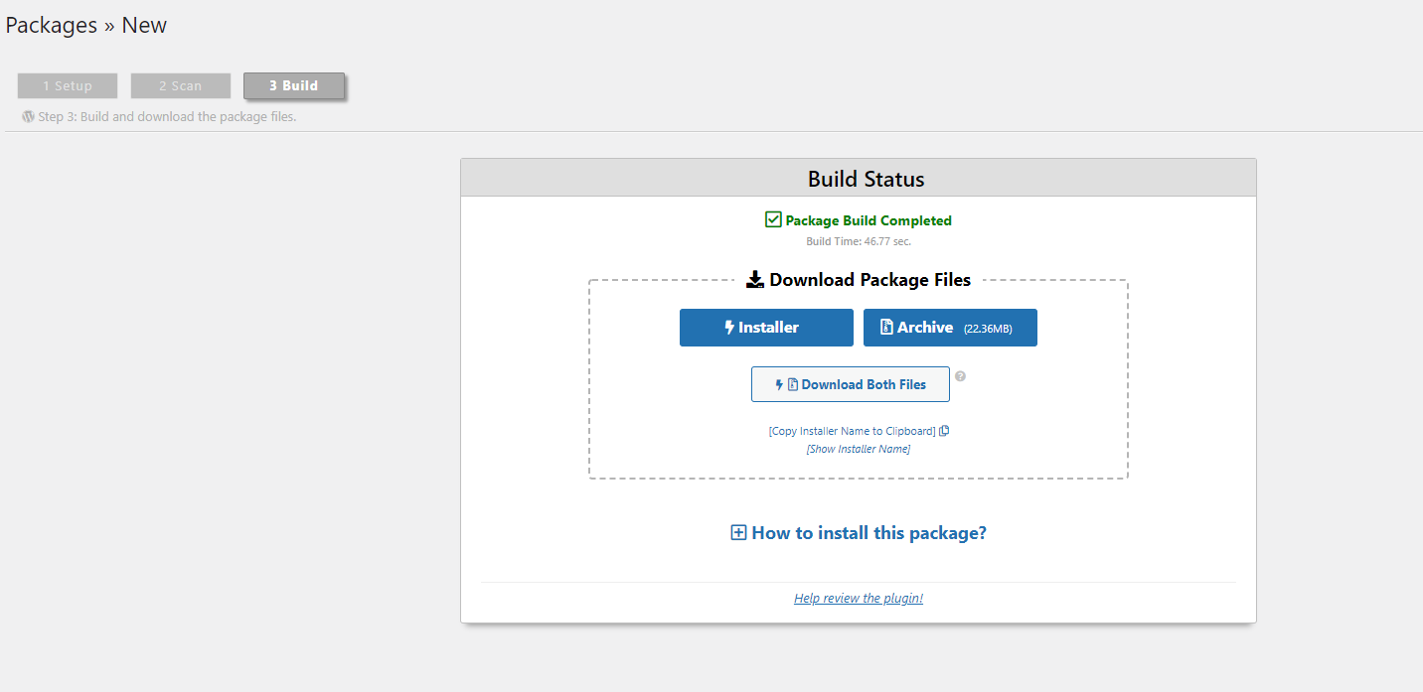Click Download Both Files button

click(x=851, y=384)
